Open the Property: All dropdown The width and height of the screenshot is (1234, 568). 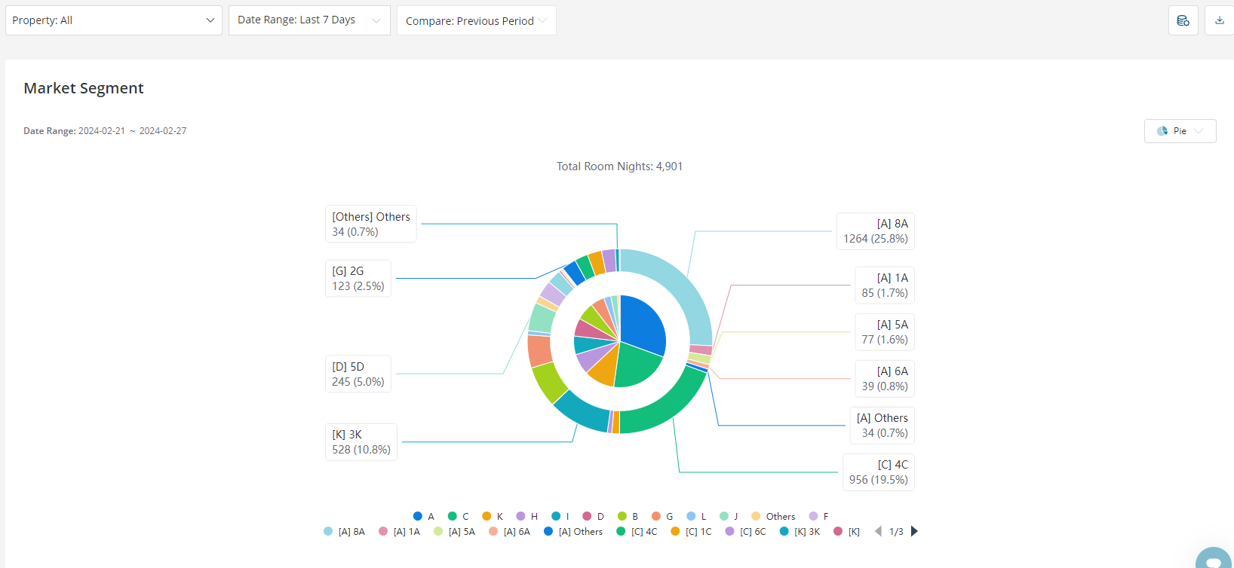click(114, 20)
